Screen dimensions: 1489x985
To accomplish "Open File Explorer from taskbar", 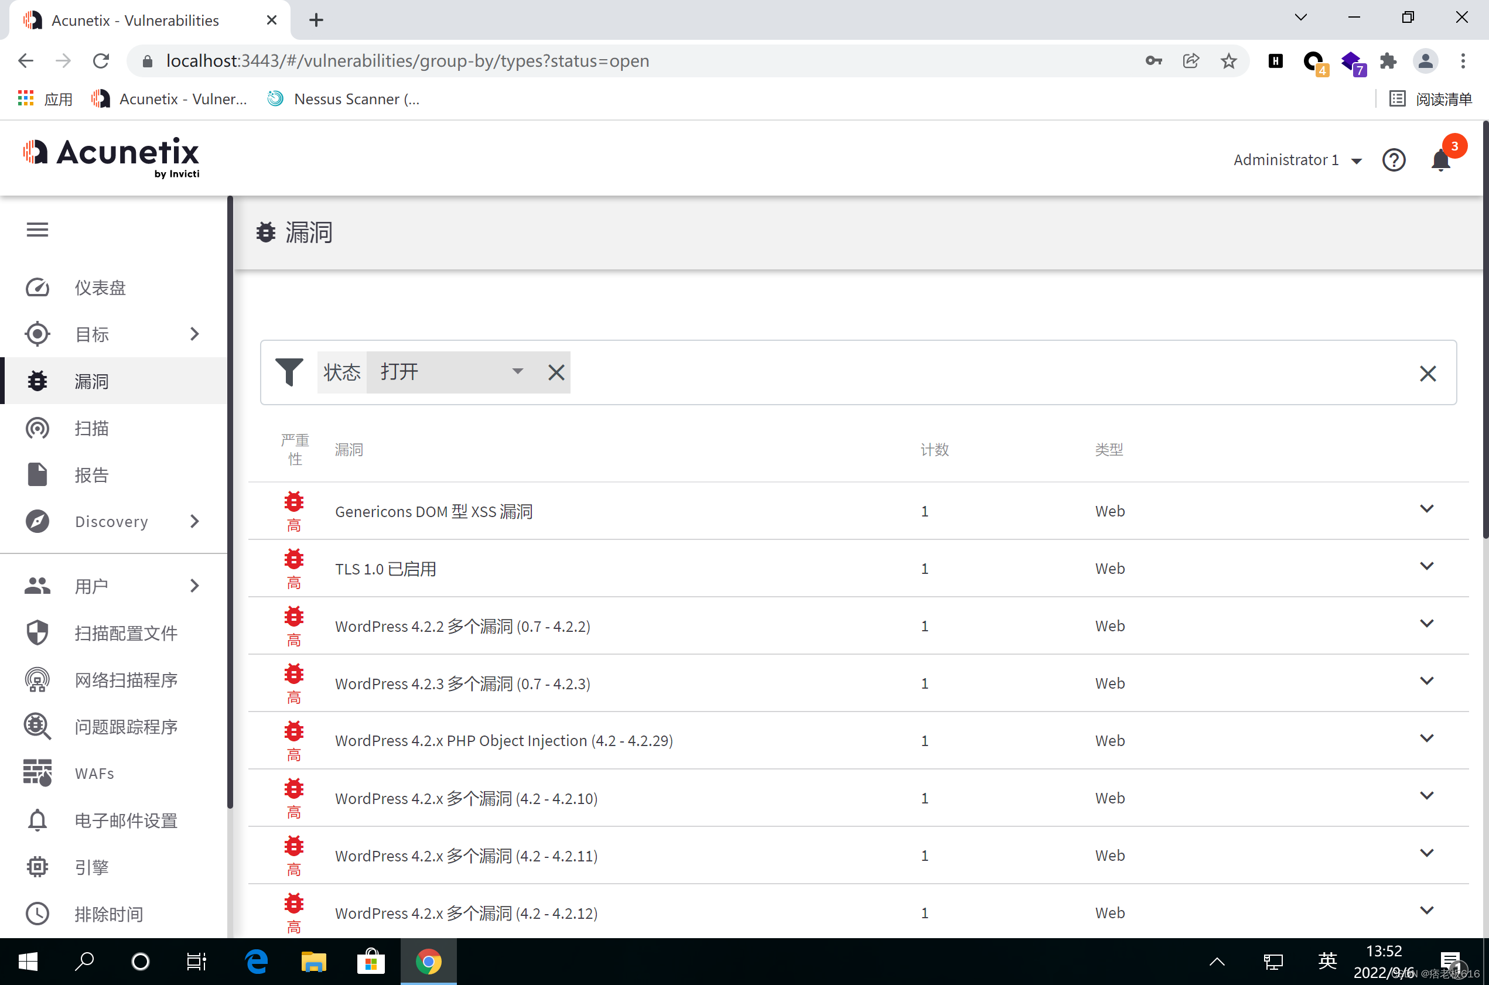I will [313, 961].
